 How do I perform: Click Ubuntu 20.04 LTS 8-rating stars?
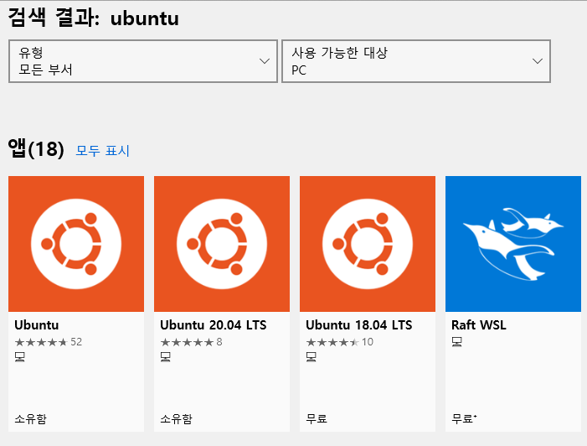187,342
